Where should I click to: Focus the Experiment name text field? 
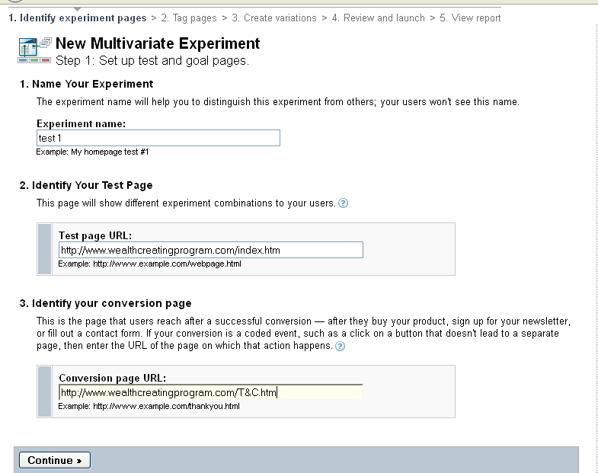click(158, 138)
